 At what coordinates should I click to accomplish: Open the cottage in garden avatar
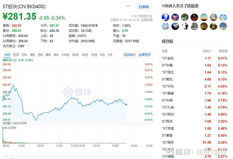pyautogui.click(x=213, y=26)
